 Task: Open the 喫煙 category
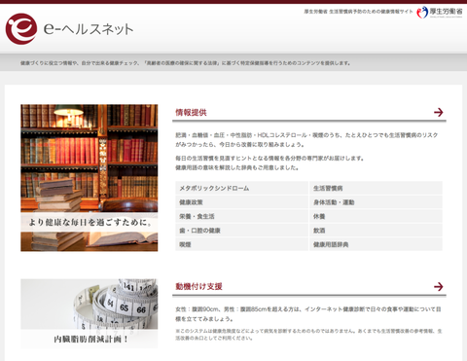pyautogui.click(x=241, y=244)
